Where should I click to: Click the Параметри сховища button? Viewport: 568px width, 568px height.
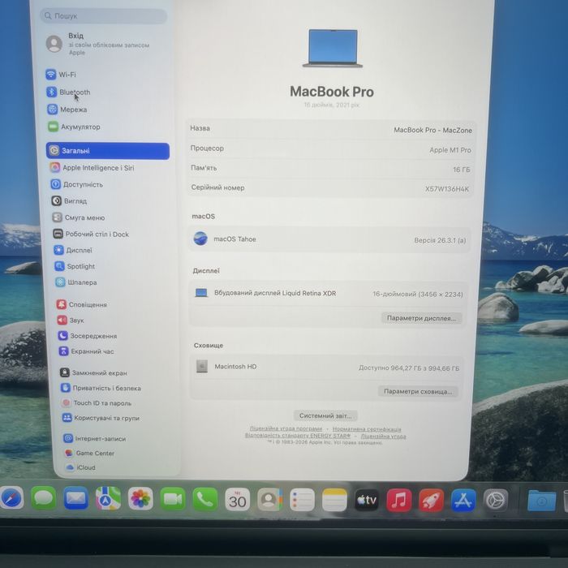pyautogui.click(x=418, y=392)
